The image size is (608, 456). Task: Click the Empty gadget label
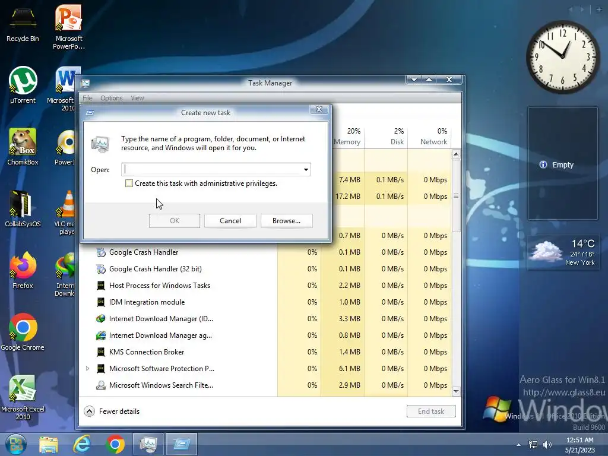pos(563,165)
